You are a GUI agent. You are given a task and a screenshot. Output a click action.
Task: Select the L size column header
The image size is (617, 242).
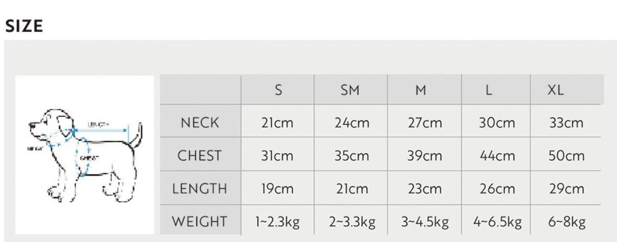point(489,90)
